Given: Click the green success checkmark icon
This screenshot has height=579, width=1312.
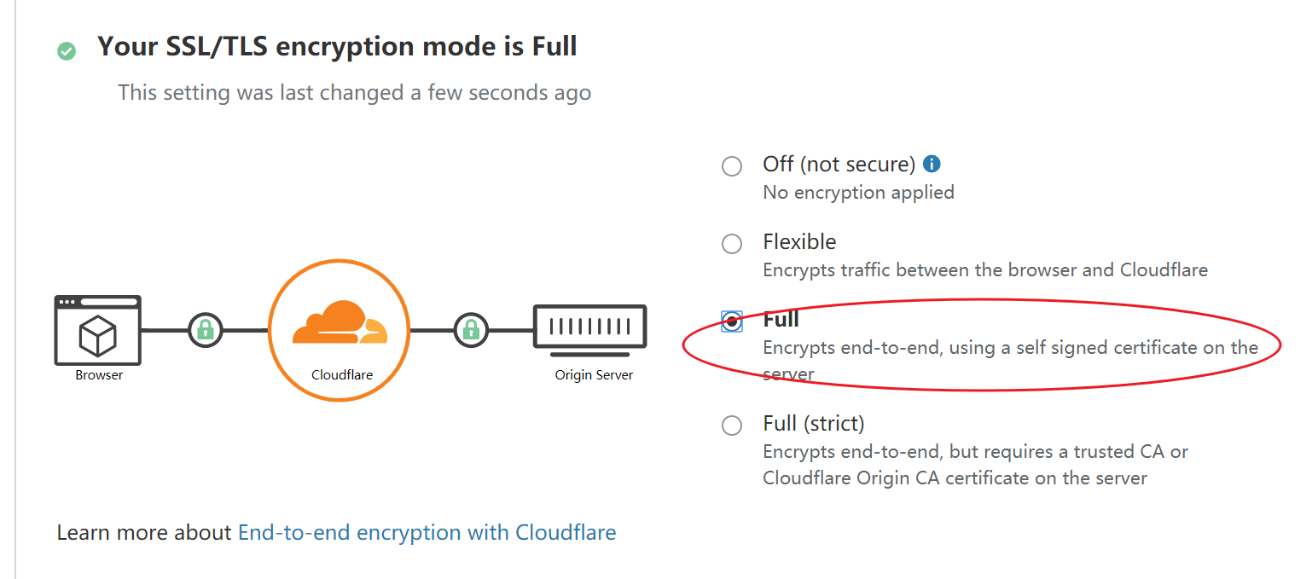Looking at the screenshot, I should click(x=66, y=51).
